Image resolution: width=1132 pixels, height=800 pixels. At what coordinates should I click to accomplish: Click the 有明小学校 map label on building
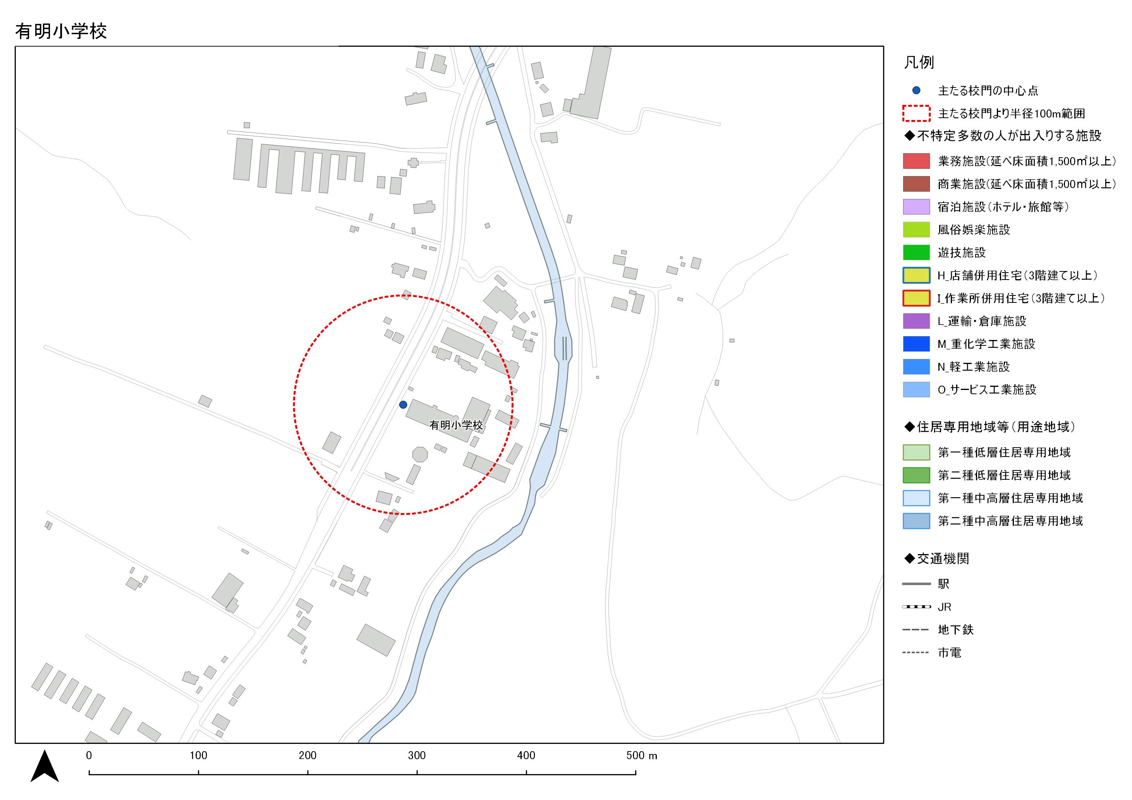tap(456, 425)
